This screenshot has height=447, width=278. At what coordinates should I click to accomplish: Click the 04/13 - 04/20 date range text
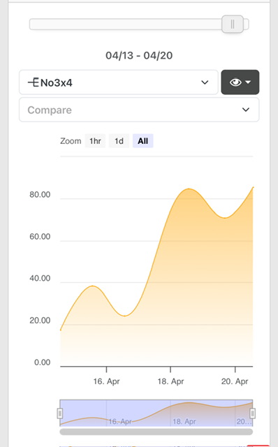(139, 55)
